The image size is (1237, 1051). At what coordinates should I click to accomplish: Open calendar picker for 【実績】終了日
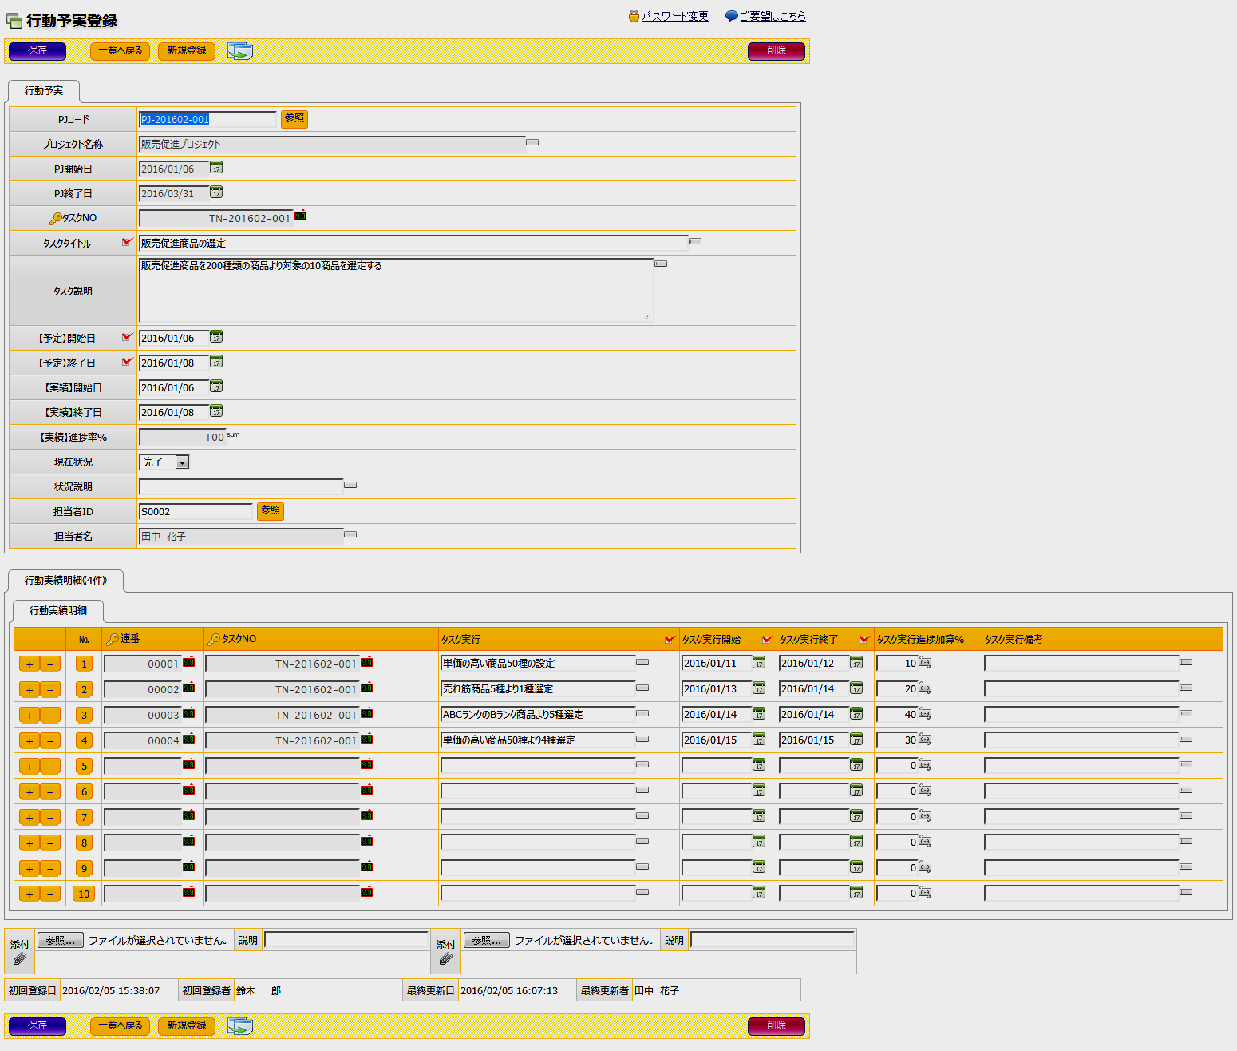point(216,412)
